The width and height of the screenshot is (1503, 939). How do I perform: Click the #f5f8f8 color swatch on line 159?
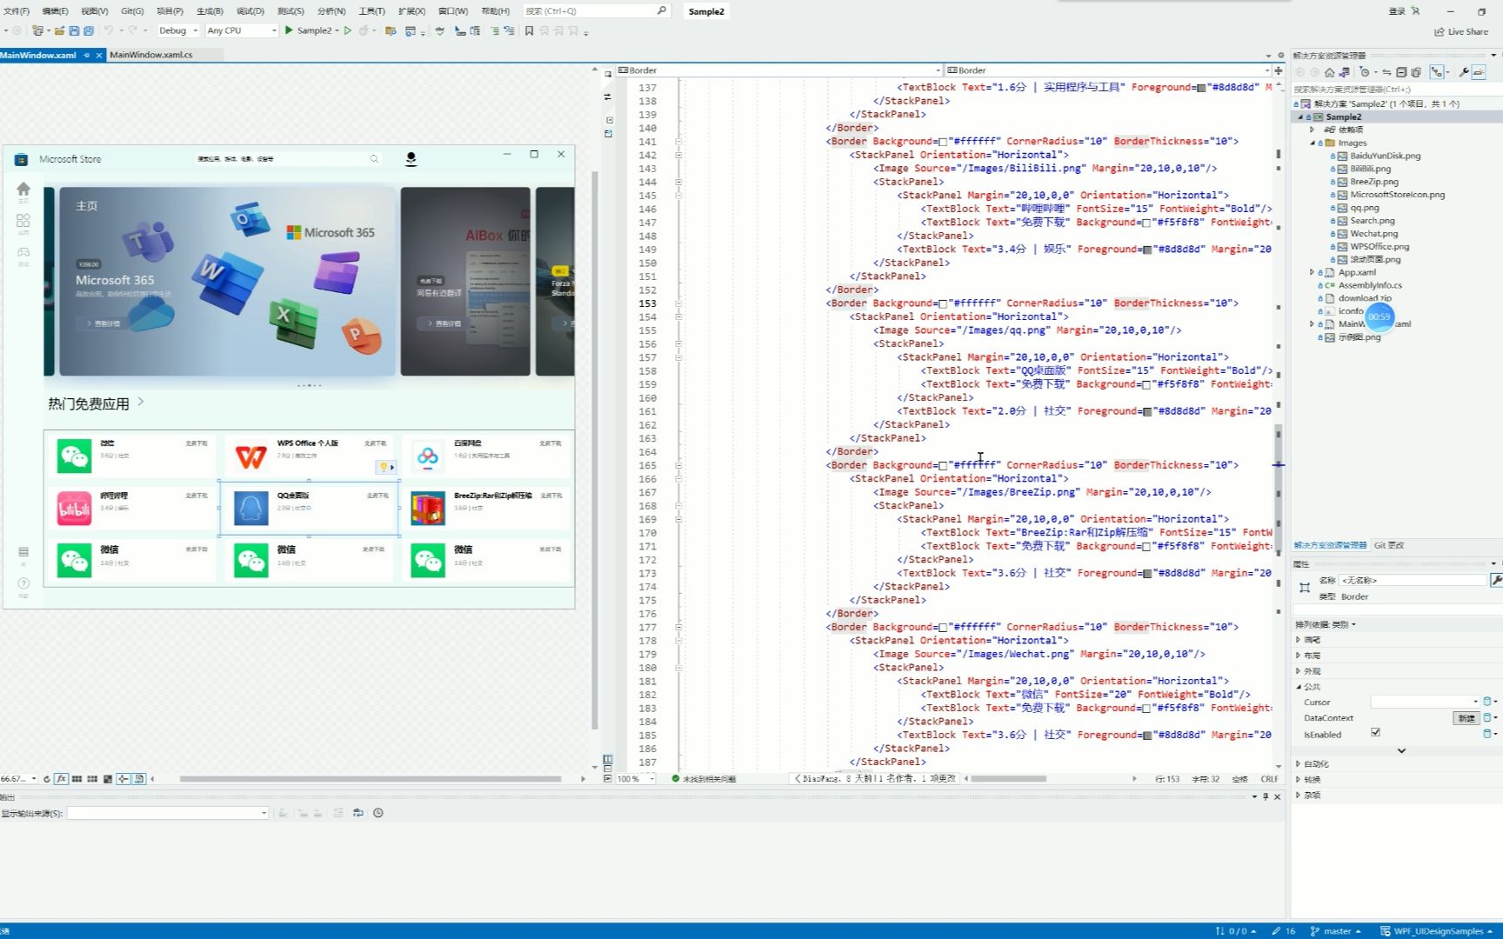point(1146,385)
